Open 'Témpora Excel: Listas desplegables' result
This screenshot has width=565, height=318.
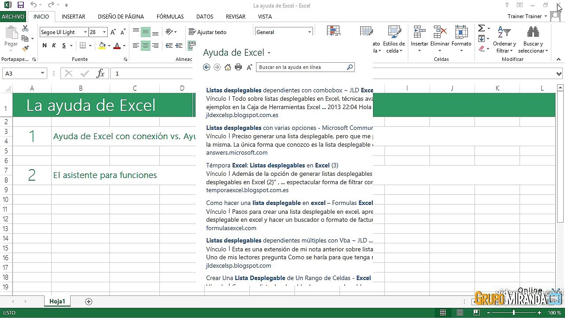click(x=272, y=165)
